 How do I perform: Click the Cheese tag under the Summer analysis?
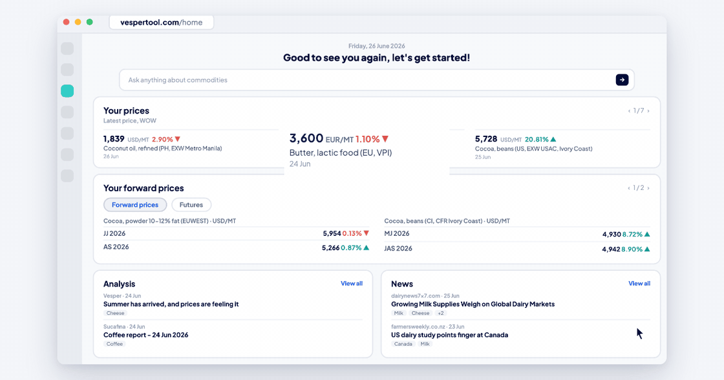coord(116,313)
